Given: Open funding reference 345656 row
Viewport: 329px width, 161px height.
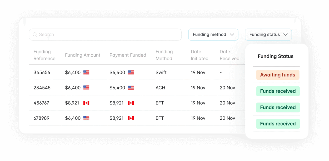Looking at the screenshot, I should [x=137, y=72].
